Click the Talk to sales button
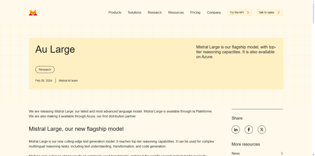 [x=269, y=12]
